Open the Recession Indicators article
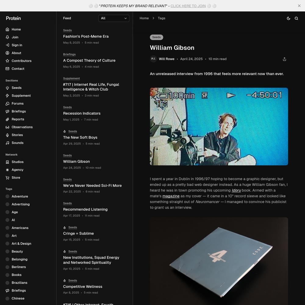 point(82,113)
